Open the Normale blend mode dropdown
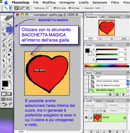 coord(96,106)
